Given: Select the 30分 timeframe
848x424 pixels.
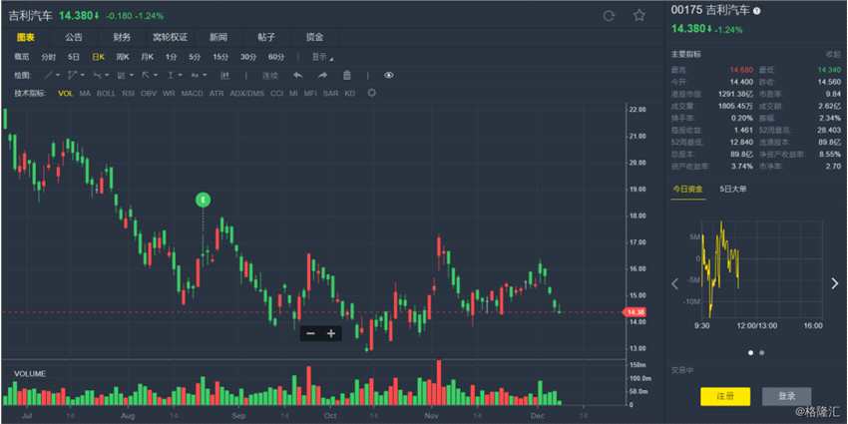Looking at the screenshot, I should [248, 57].
